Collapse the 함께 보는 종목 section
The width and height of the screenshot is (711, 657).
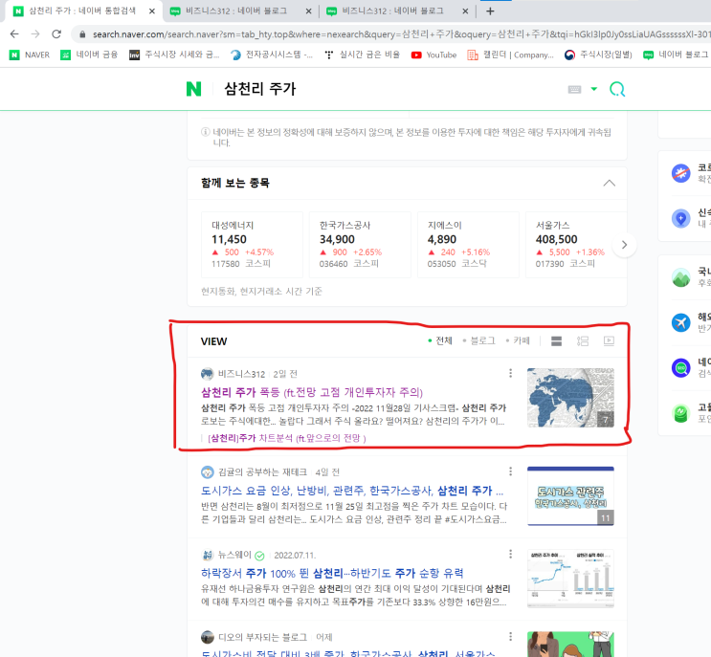point(609,183)
